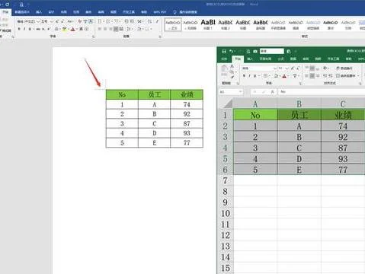Toggle bold in Word font group
Viewport: 365px width, 274px height.
click(x=19, y=29)
